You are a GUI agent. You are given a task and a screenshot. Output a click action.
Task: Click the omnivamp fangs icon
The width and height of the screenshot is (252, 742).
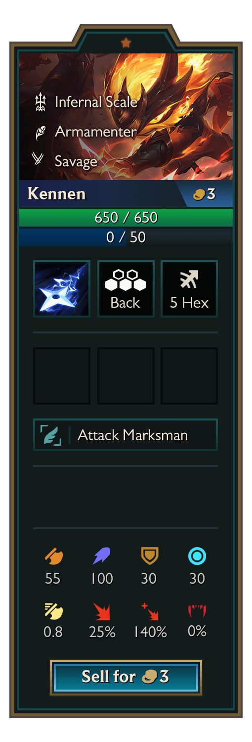[x=197, y=611]
